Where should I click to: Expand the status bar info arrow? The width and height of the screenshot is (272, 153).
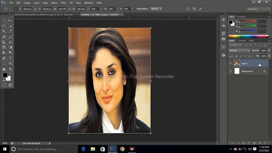[50, 144]
